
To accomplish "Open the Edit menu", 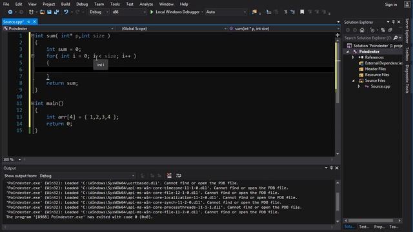I will coord(19,5).
